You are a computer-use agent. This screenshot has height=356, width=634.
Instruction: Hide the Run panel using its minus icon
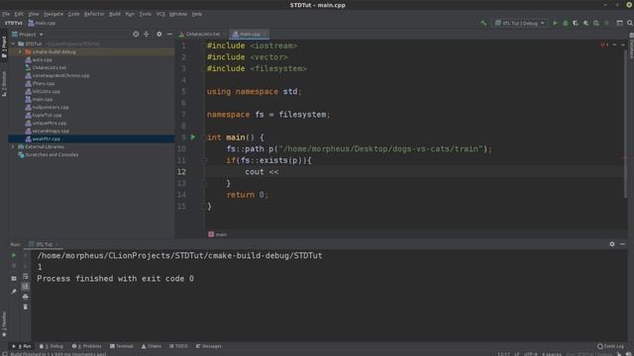[622, 244]
